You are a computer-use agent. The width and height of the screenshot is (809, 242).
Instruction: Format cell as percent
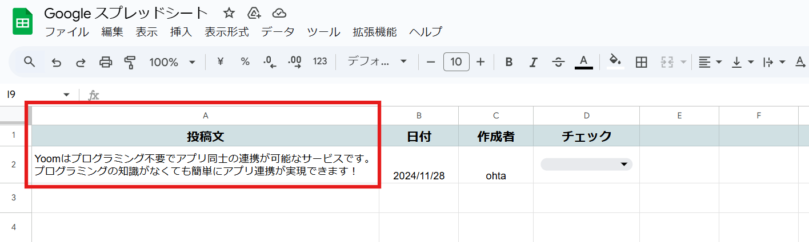click(x=245, y=61)
